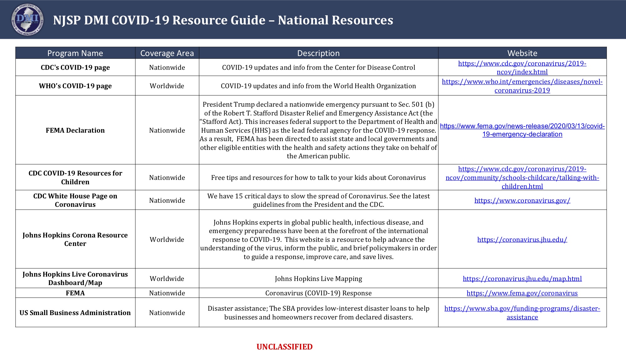This screenshot has height=352, width=626.
Task: Click Nationwide in the Resources for Children row
Action: tap(167, 178)
